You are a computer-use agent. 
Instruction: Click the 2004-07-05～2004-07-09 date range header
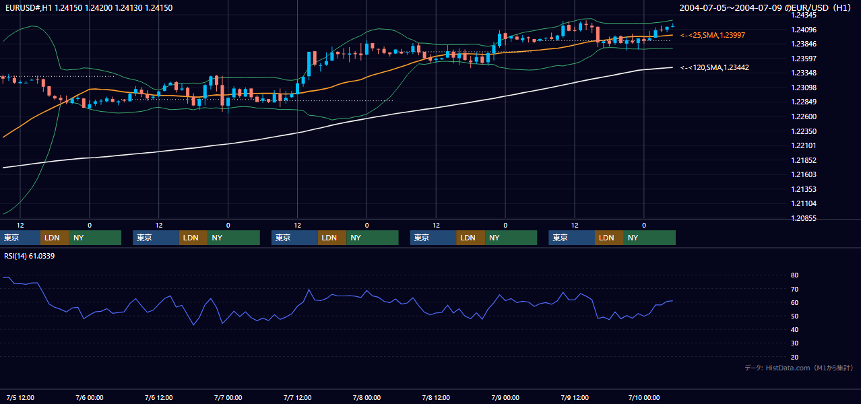tap(766, 8)
